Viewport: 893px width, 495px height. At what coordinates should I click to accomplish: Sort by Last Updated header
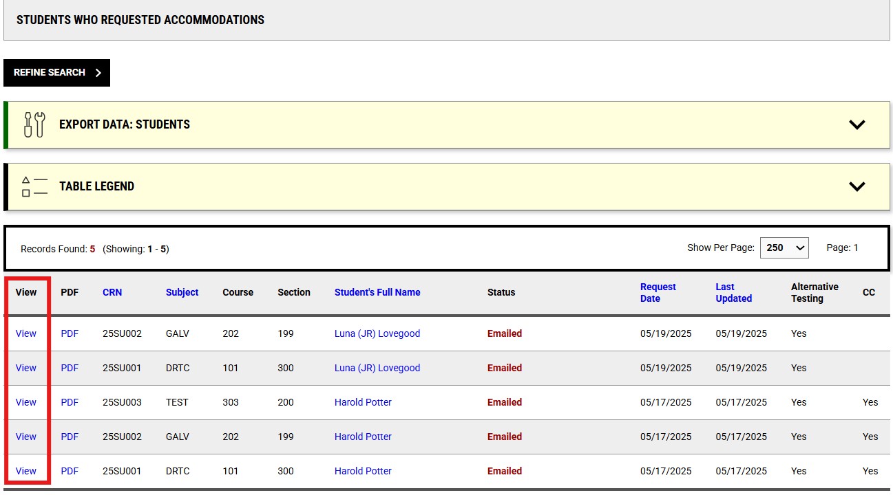(x=733, y=292)
